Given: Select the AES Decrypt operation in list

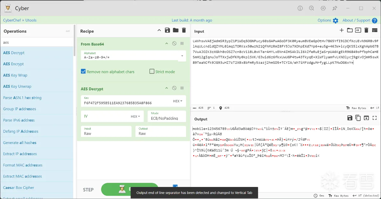Looking at the screenshot, I should [37, 53].
